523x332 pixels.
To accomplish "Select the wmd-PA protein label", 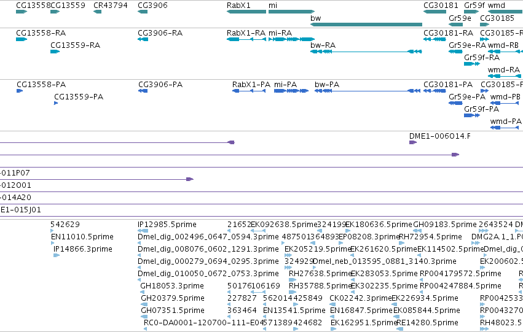I will [506, 122].
